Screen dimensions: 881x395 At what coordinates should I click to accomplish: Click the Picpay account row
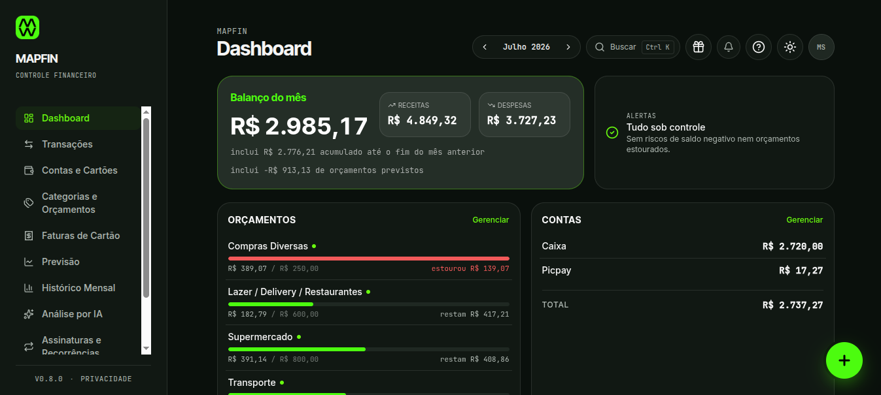pos(682,270)
